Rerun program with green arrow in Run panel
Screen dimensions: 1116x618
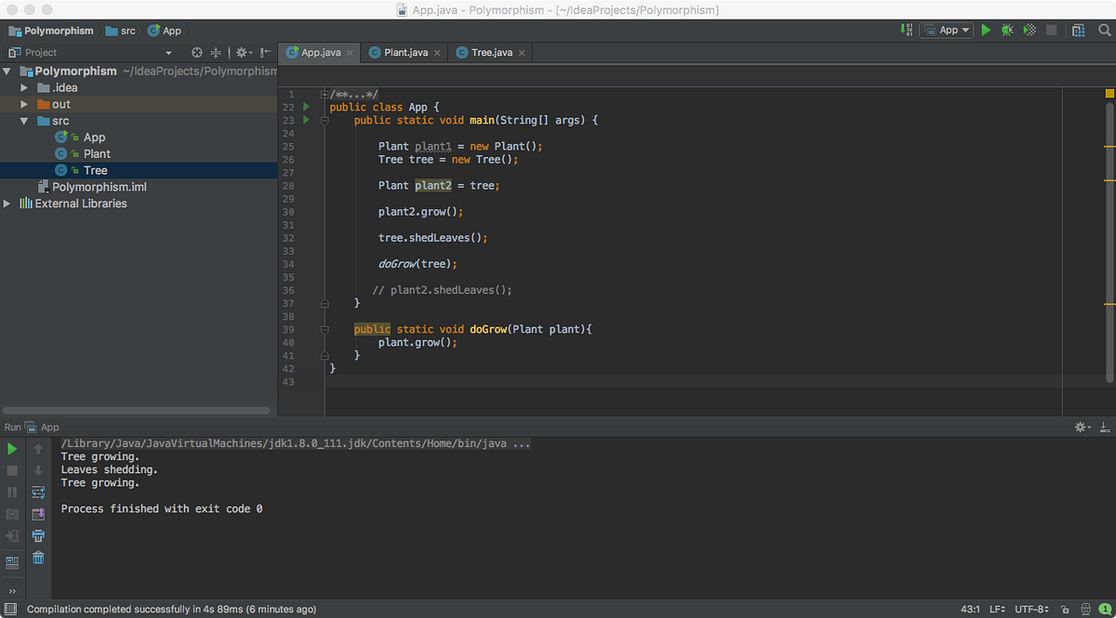[x=13, y=447]
